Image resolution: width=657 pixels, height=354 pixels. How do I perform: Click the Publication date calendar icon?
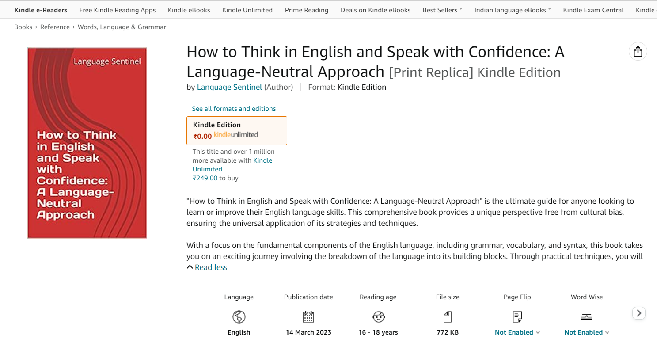[308, 316]
